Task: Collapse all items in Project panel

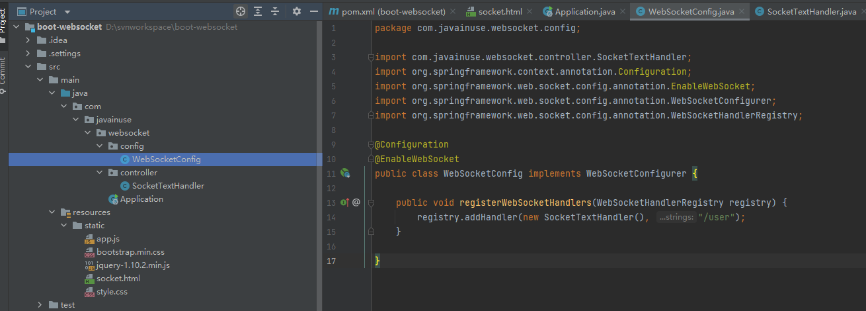Action: click(x=275, y=11)
